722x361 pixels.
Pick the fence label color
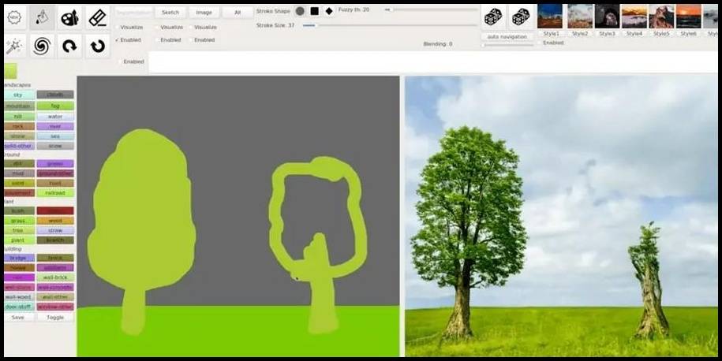pos(55,258)
